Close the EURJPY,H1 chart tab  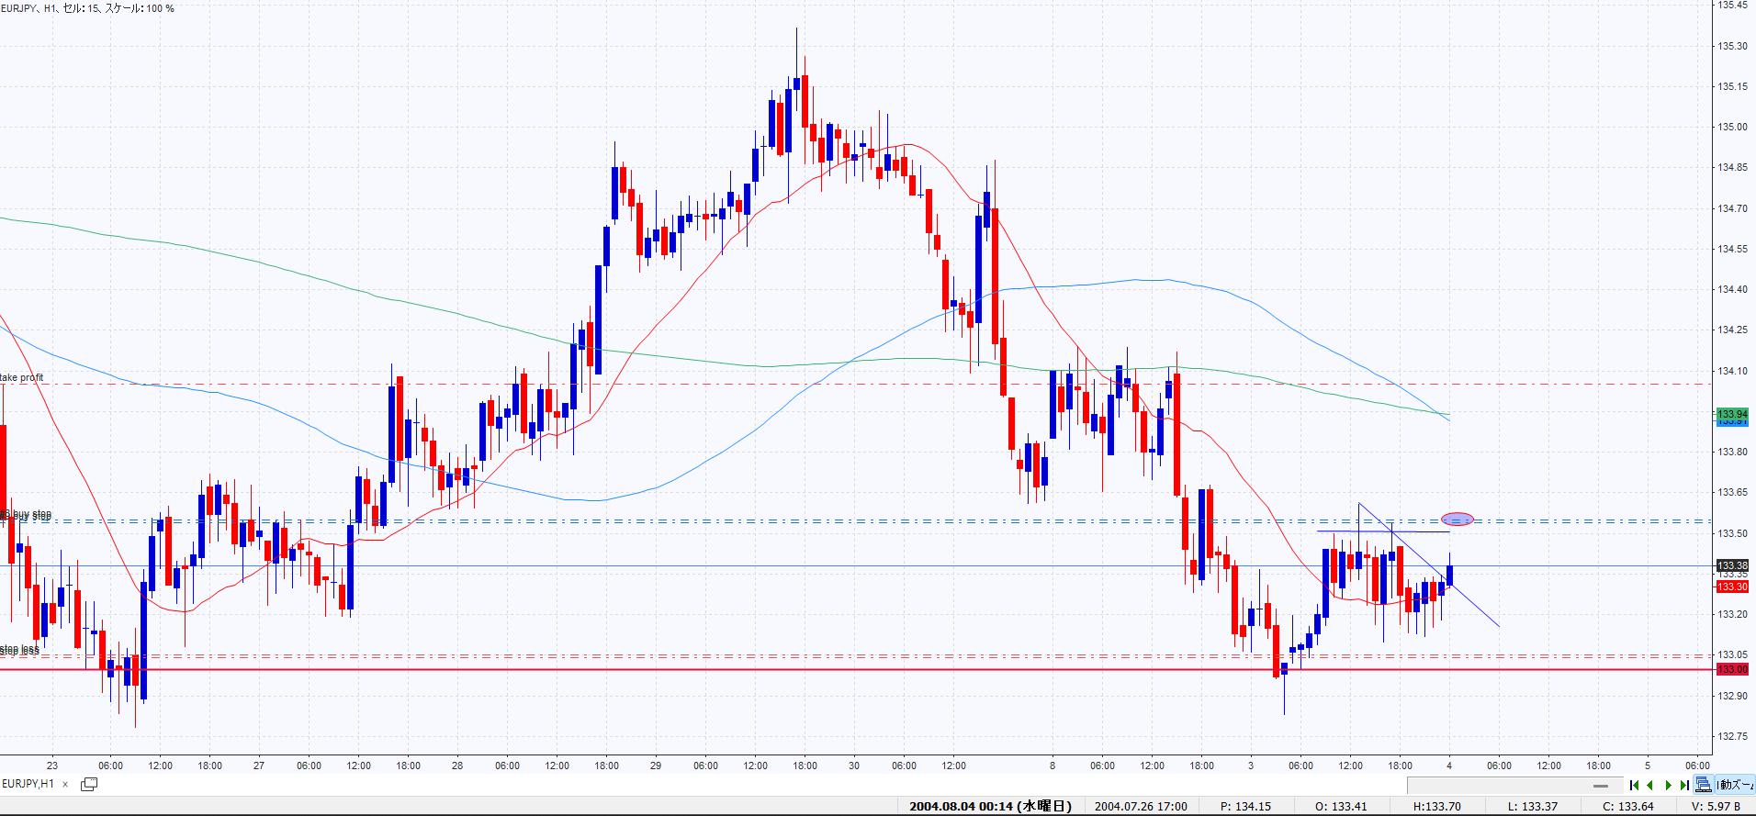[65, 785]
